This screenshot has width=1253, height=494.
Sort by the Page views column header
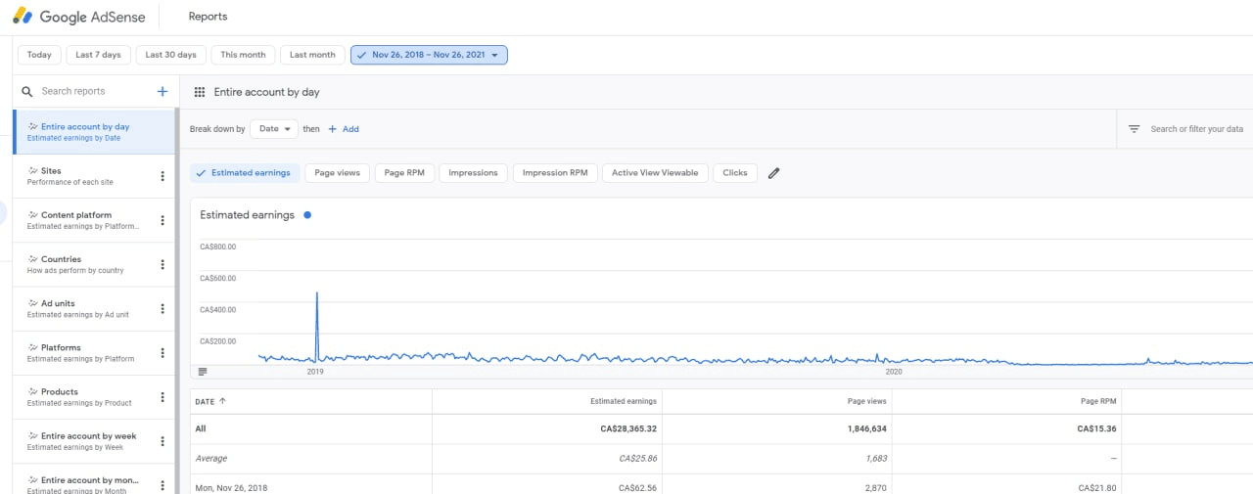click(866, 401)
